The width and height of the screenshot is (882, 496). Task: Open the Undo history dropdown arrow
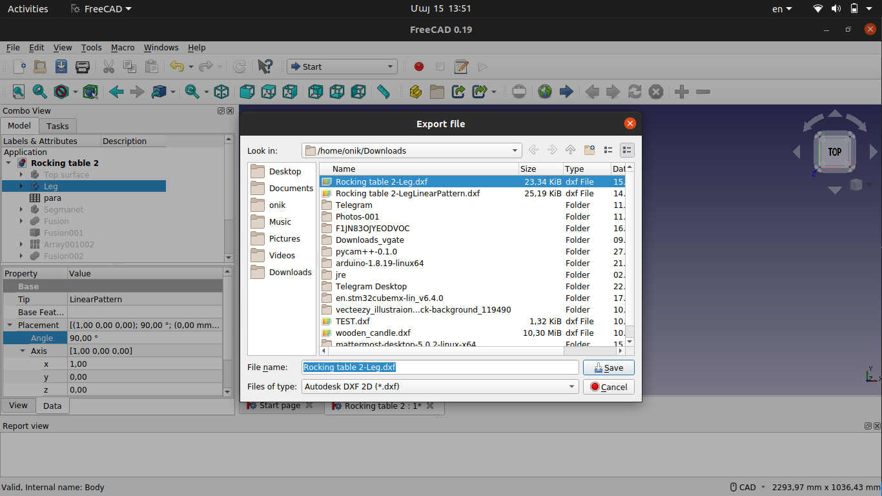pos(190,67)
